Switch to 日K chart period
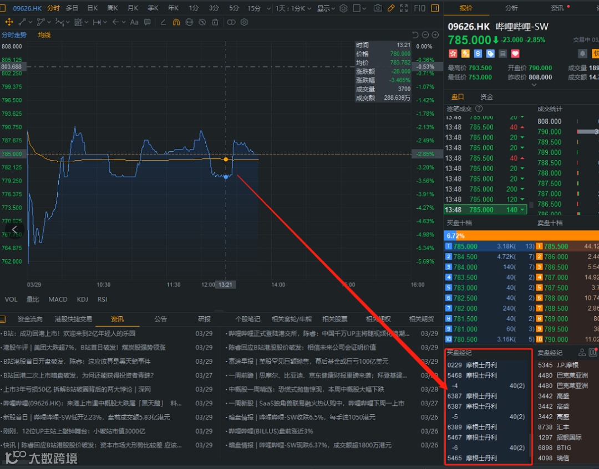Viewport: 599px width, 469px height. click(x=93, y=8)
